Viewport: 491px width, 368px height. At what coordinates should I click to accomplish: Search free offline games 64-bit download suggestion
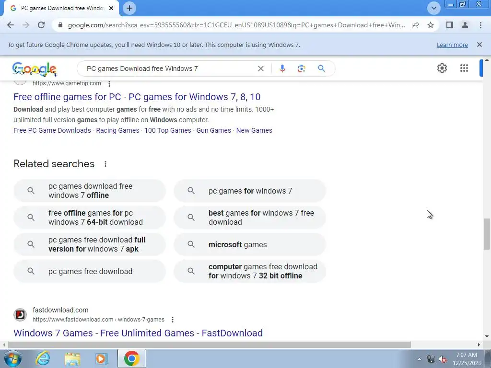point(90,218)
